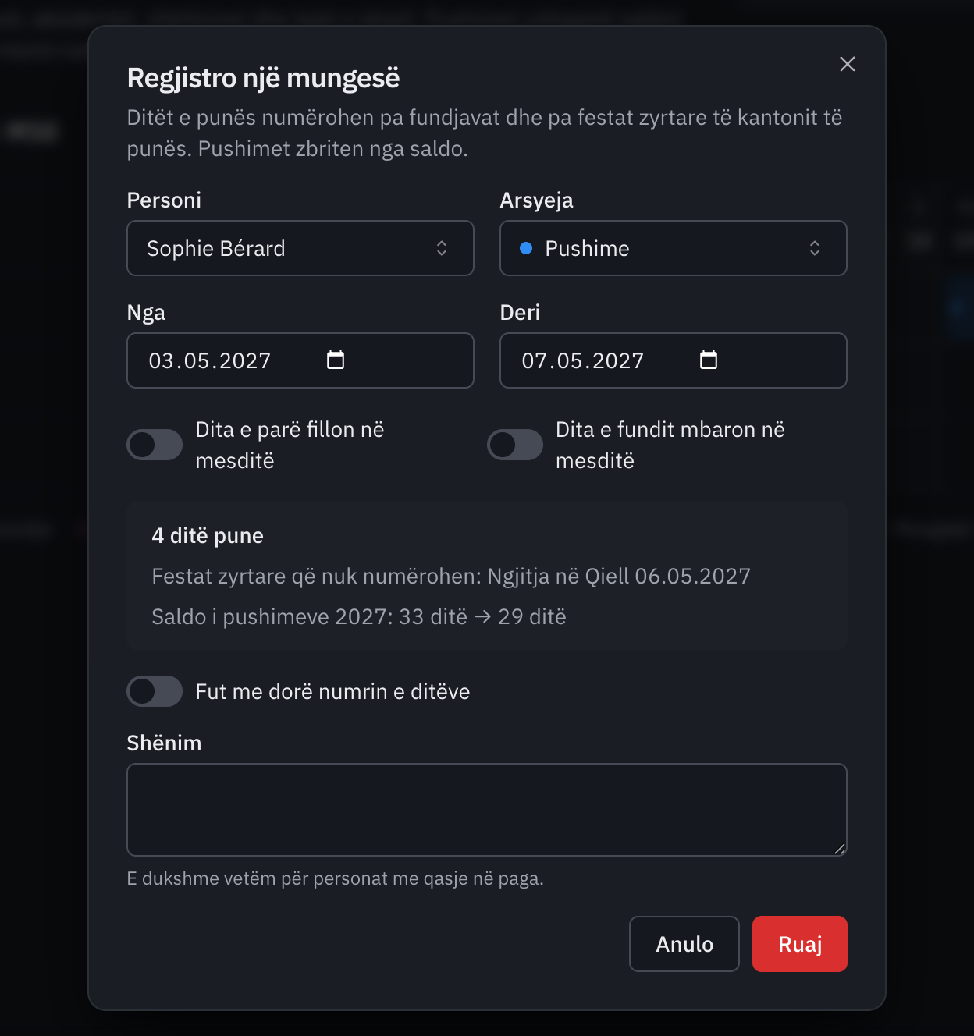Open the calendar picker for Nga date
974x1036 pixels.
point(336,360)
